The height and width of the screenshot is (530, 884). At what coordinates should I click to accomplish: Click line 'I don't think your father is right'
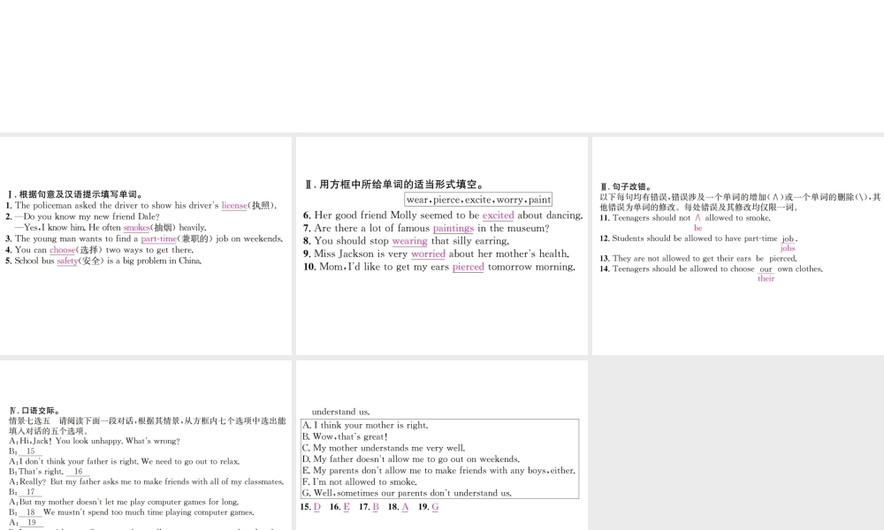(x=125, y=461)
